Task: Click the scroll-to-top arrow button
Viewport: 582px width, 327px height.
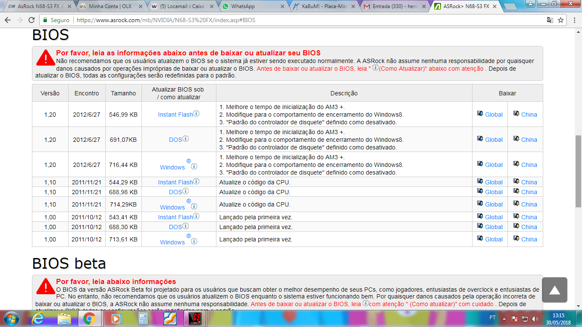Action: [554, 290]
